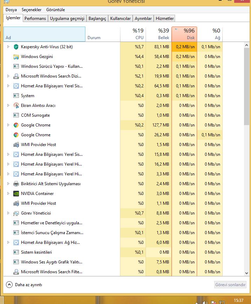The image size is (251, 304).
Task: Click the Sistem kesintileri icon
Action: (16, 252)
